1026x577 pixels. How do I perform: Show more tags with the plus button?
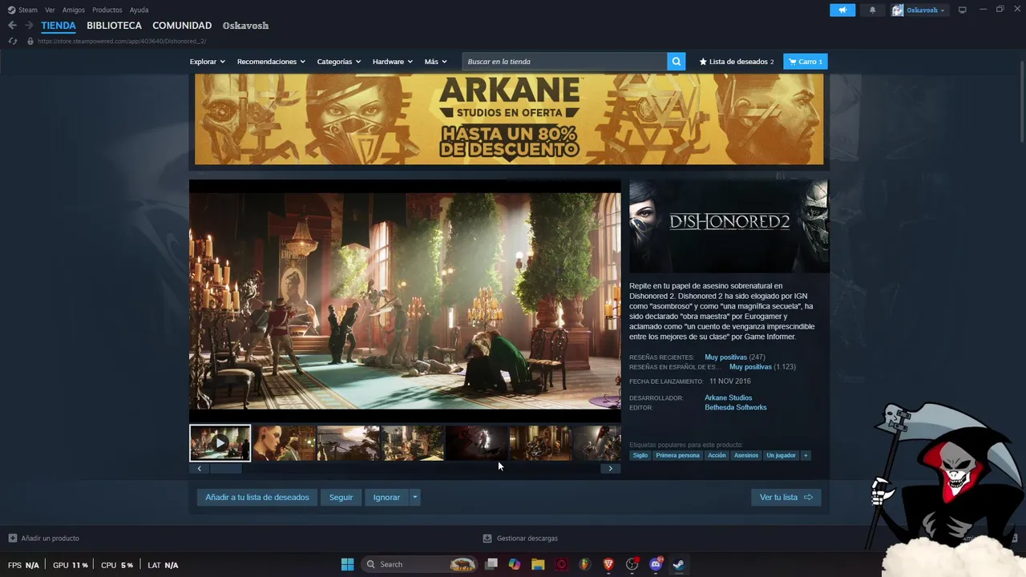point(806,455)
